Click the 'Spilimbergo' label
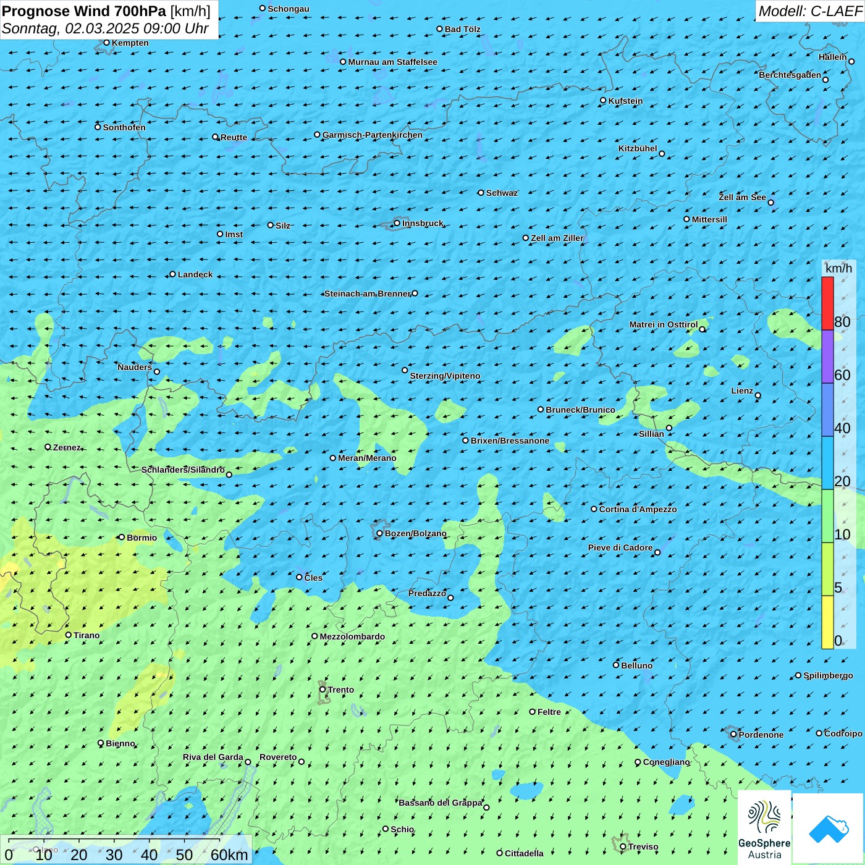Image resolution: width=865 pixels, height=865 pixels. coord(828,675)
